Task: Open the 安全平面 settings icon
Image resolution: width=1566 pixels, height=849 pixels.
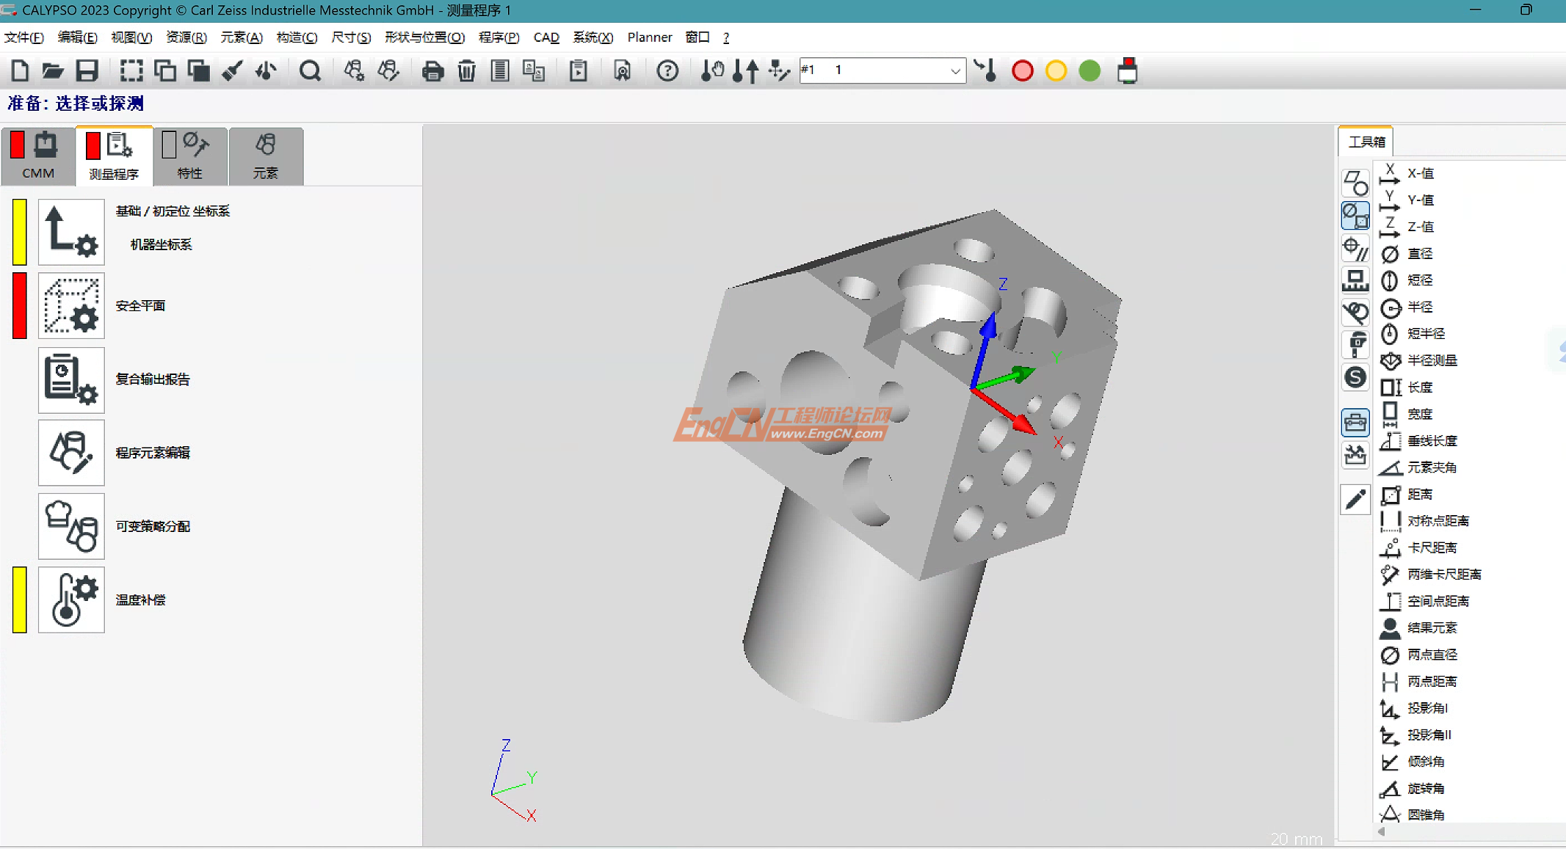Action: [x=71, y=305]
